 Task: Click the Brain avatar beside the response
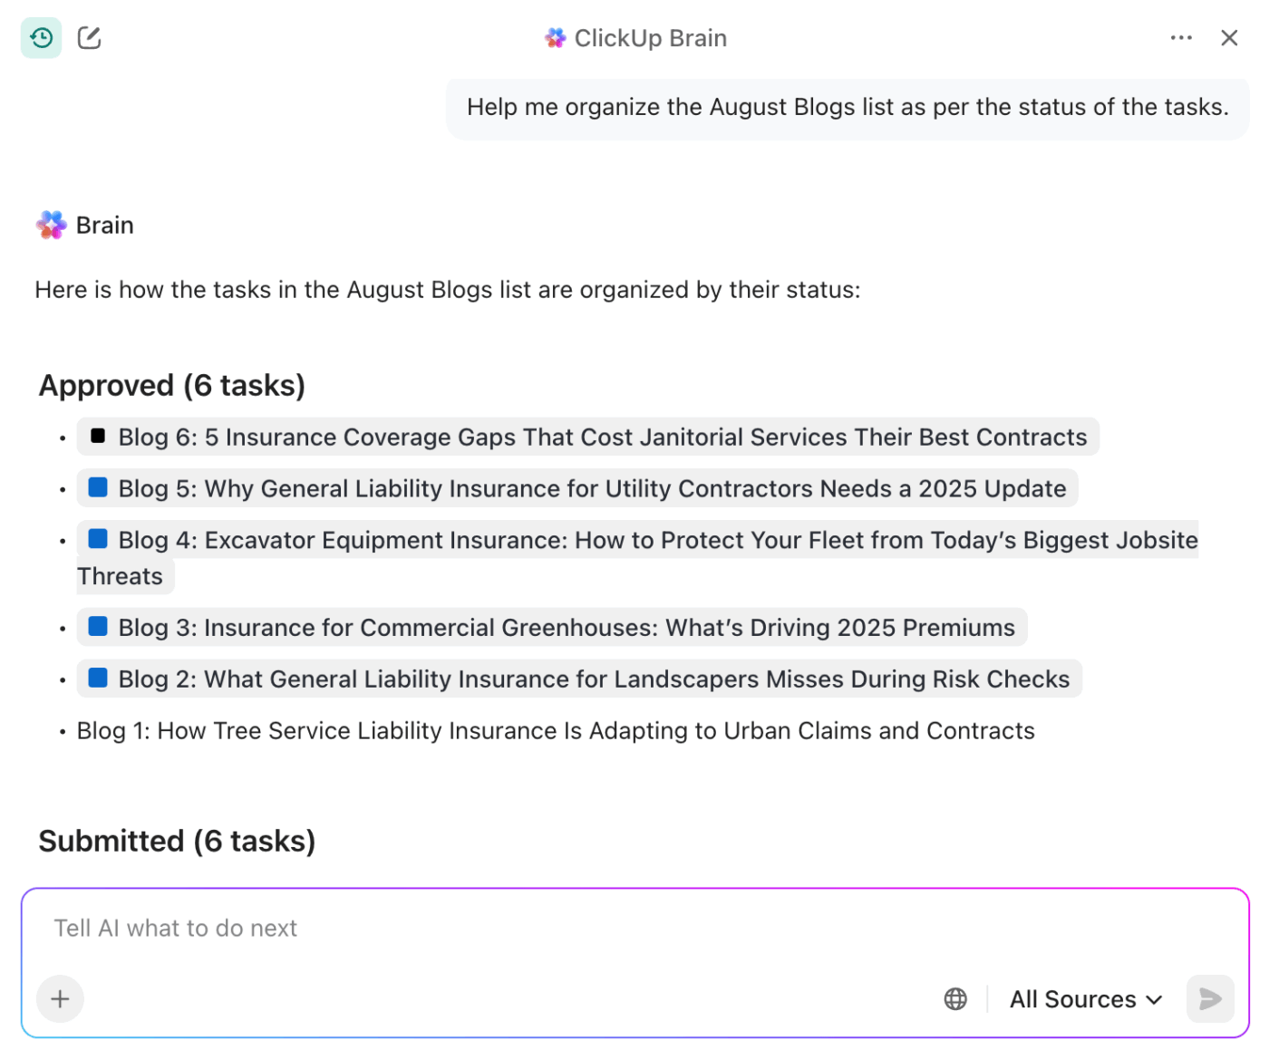coord(51,224)
